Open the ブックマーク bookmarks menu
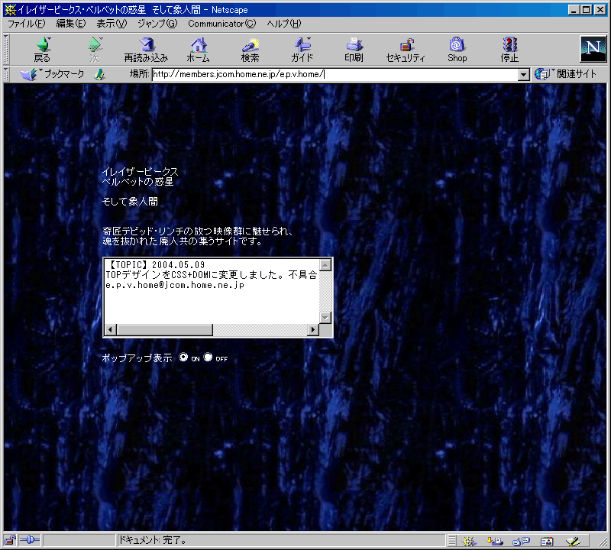The width and height of the screenshot is (611, 550). (52, 74)
